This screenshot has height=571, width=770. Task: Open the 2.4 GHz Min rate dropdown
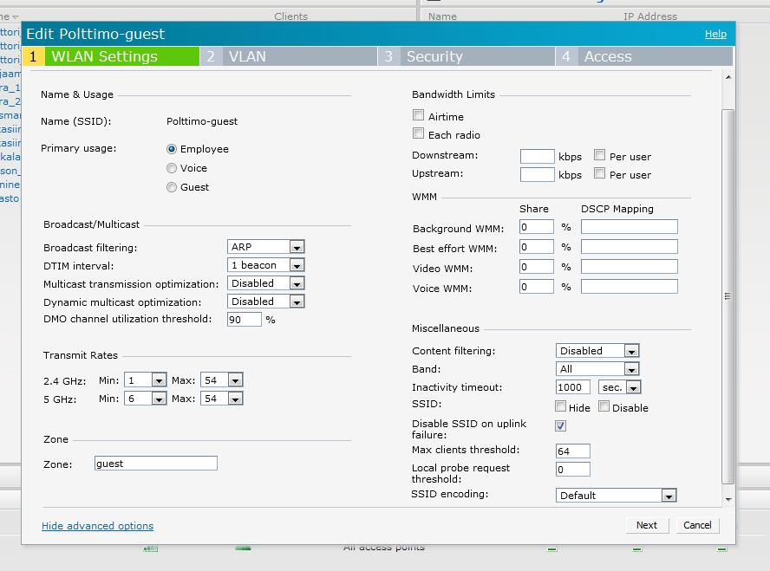tap(146, 380)
